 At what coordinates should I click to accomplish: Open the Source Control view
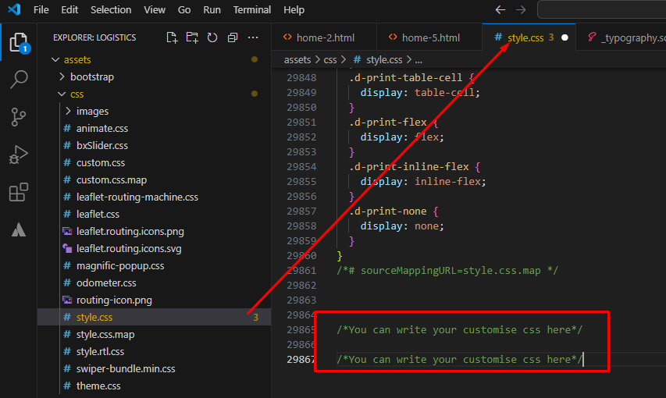[x=19, y=117]
